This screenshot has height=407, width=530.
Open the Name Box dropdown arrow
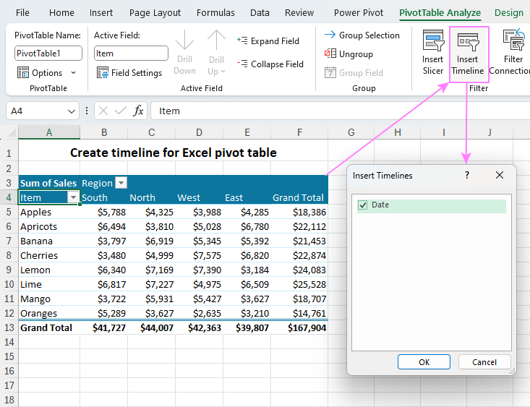(72, 111)
